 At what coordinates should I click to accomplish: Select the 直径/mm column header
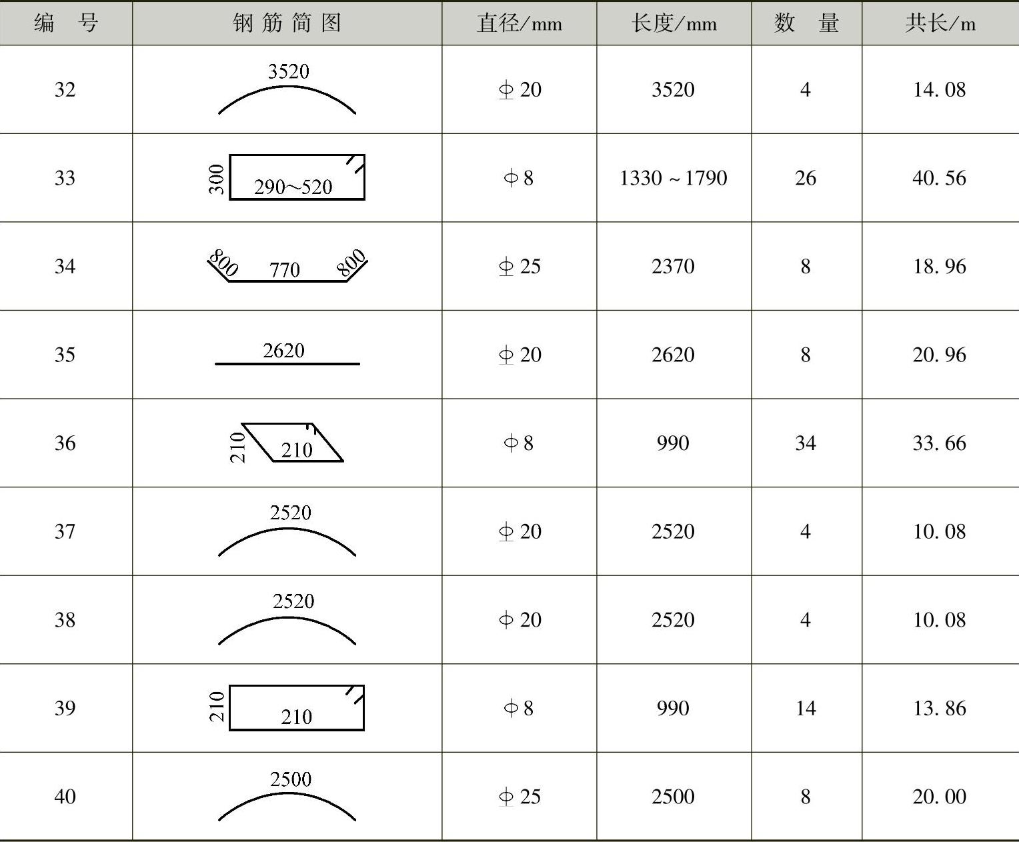pos(520,23)
